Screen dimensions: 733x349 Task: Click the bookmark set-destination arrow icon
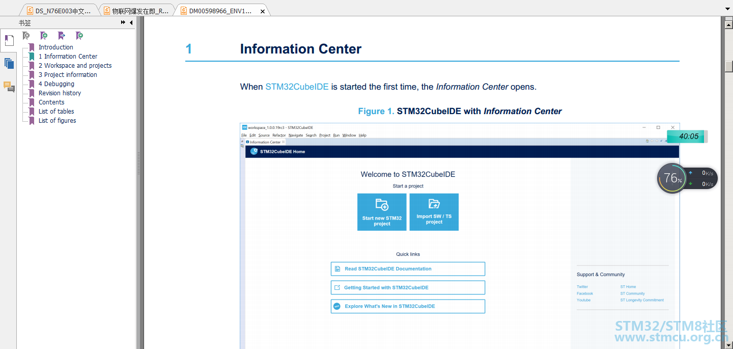tap(62, 36)
